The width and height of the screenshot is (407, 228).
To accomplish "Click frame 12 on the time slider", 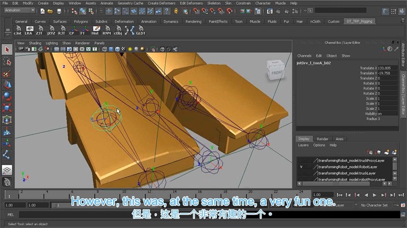I will 147,193.
